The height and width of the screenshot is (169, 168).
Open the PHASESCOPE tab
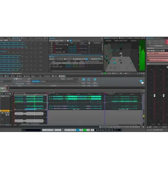point(114,38)
